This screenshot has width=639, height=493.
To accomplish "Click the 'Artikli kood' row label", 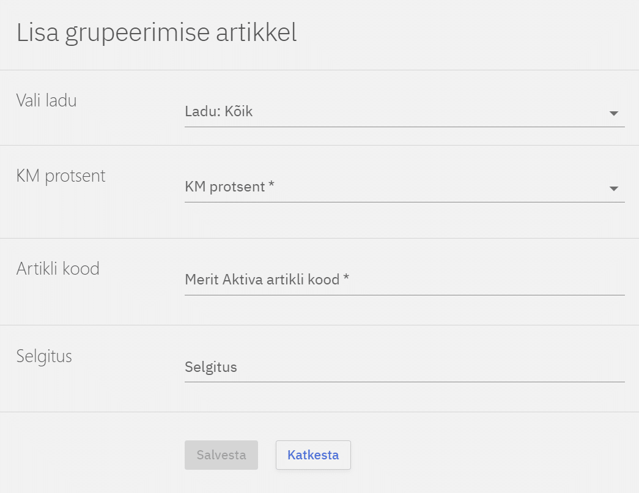I will click(x=57, y=269).
